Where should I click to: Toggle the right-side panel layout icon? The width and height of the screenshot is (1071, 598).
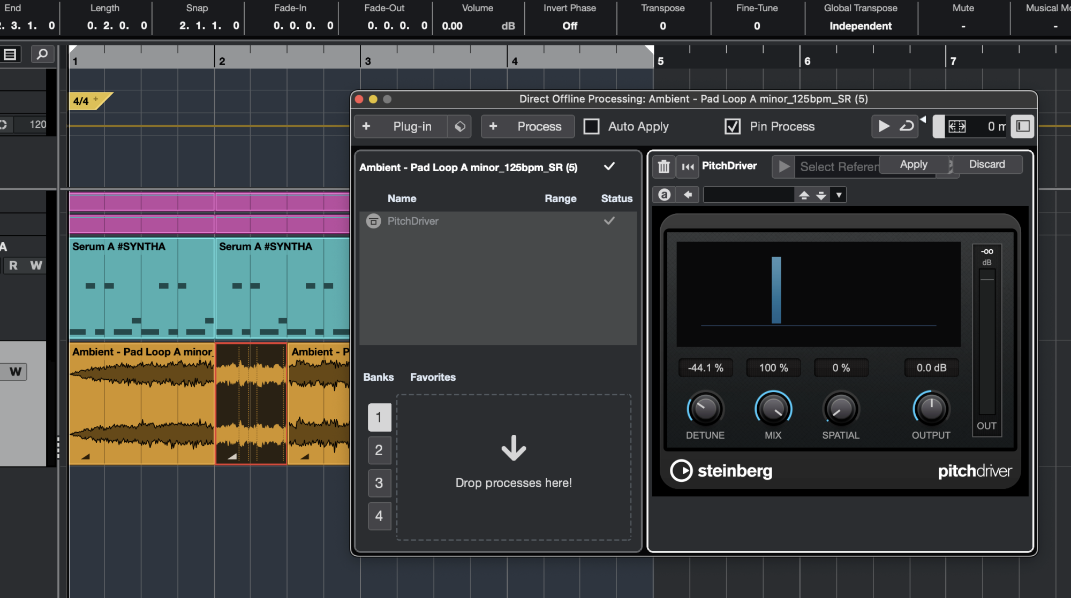(x=1022, y=126)
